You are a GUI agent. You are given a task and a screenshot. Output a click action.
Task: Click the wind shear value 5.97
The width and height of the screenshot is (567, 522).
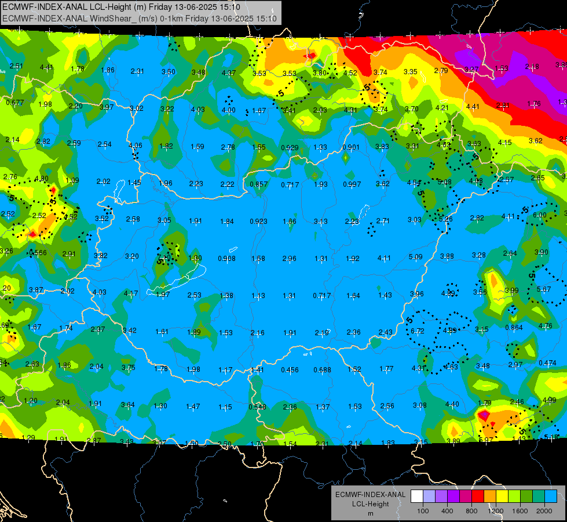coord(486,440)
